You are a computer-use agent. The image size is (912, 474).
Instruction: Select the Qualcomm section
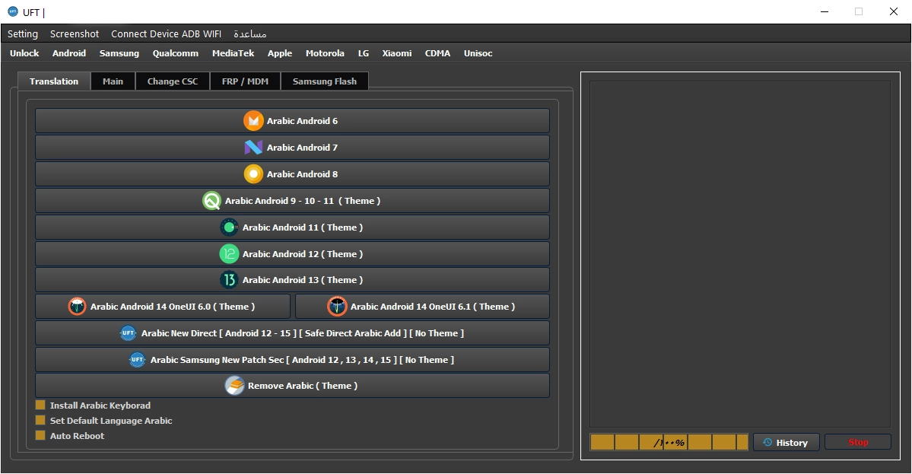coord(176,53)
